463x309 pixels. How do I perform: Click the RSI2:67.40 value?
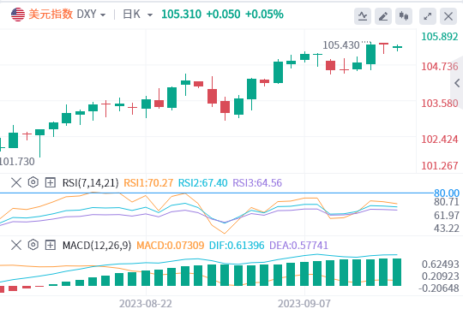point(203,183)
